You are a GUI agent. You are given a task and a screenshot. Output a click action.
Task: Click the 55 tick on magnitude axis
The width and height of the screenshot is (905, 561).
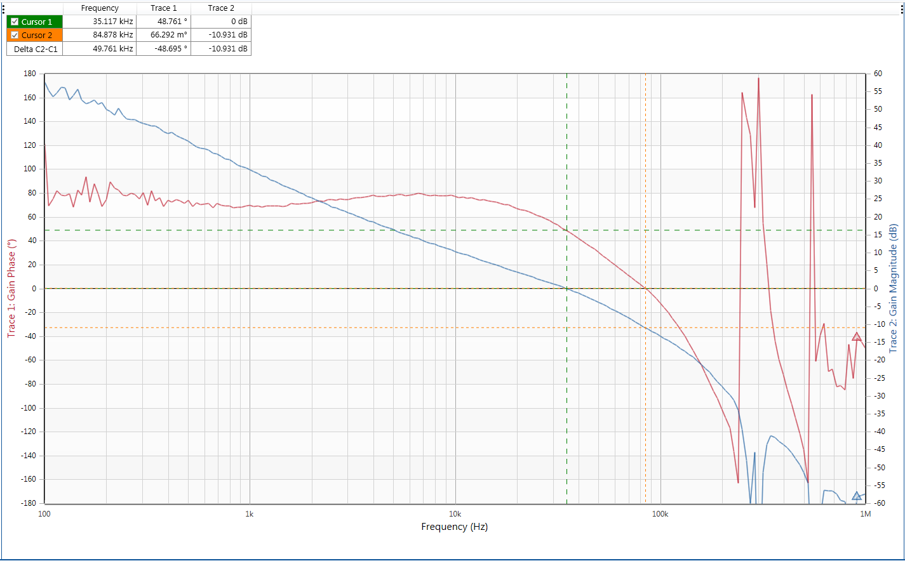click(878, 91)
